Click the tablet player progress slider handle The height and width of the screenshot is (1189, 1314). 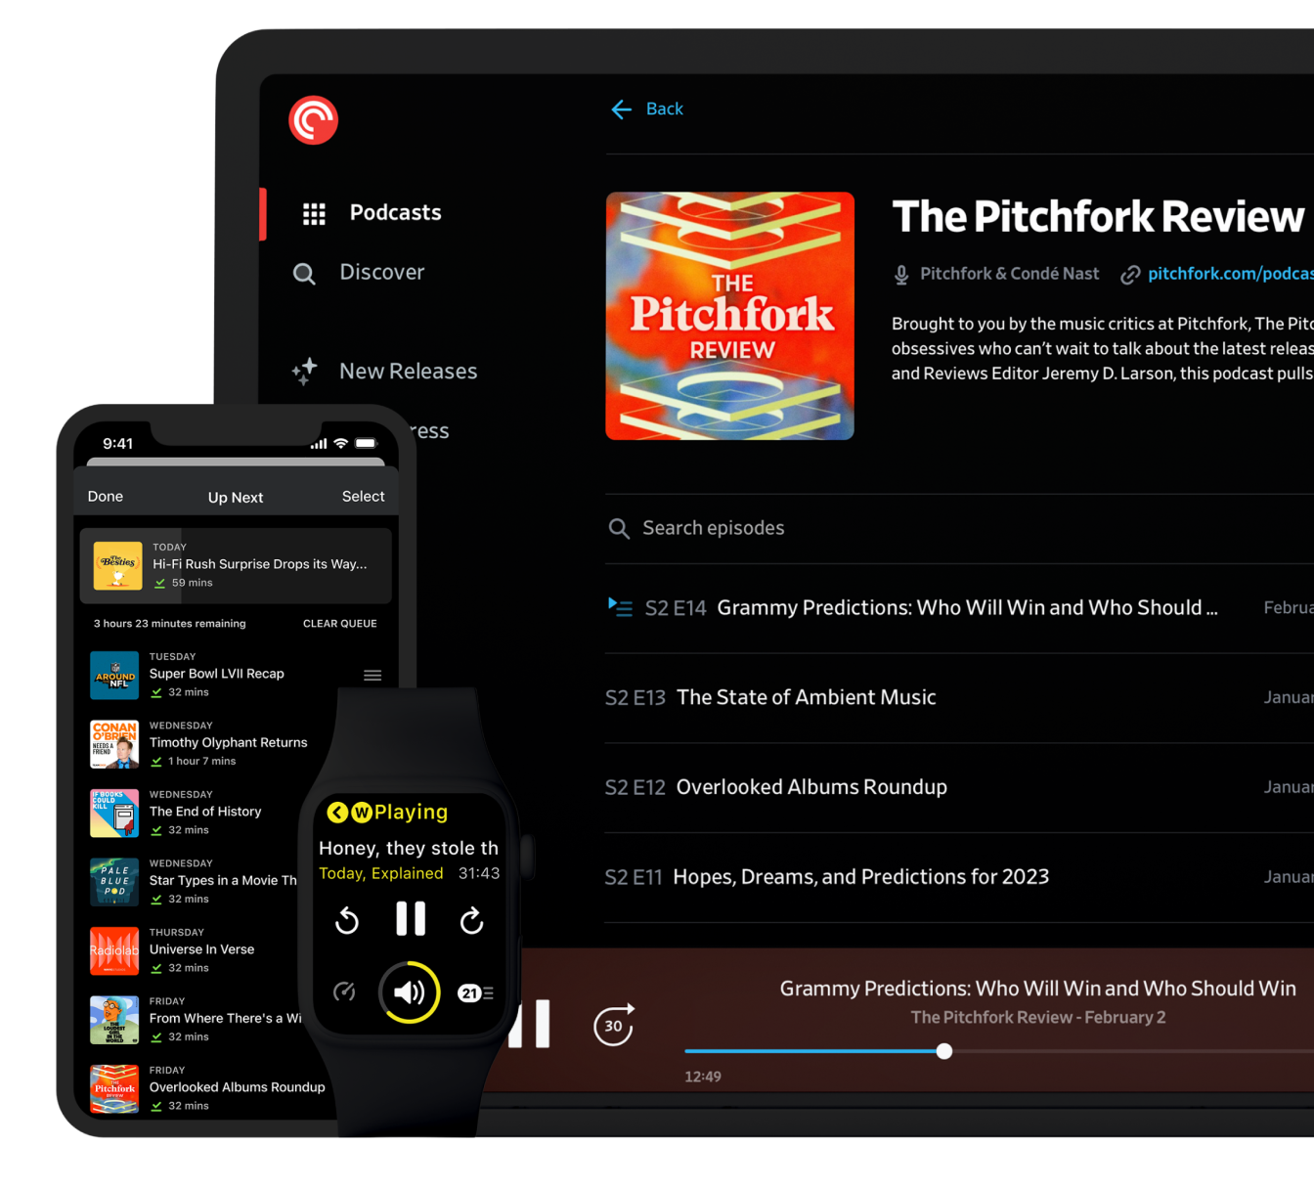tap(944, 1052)
